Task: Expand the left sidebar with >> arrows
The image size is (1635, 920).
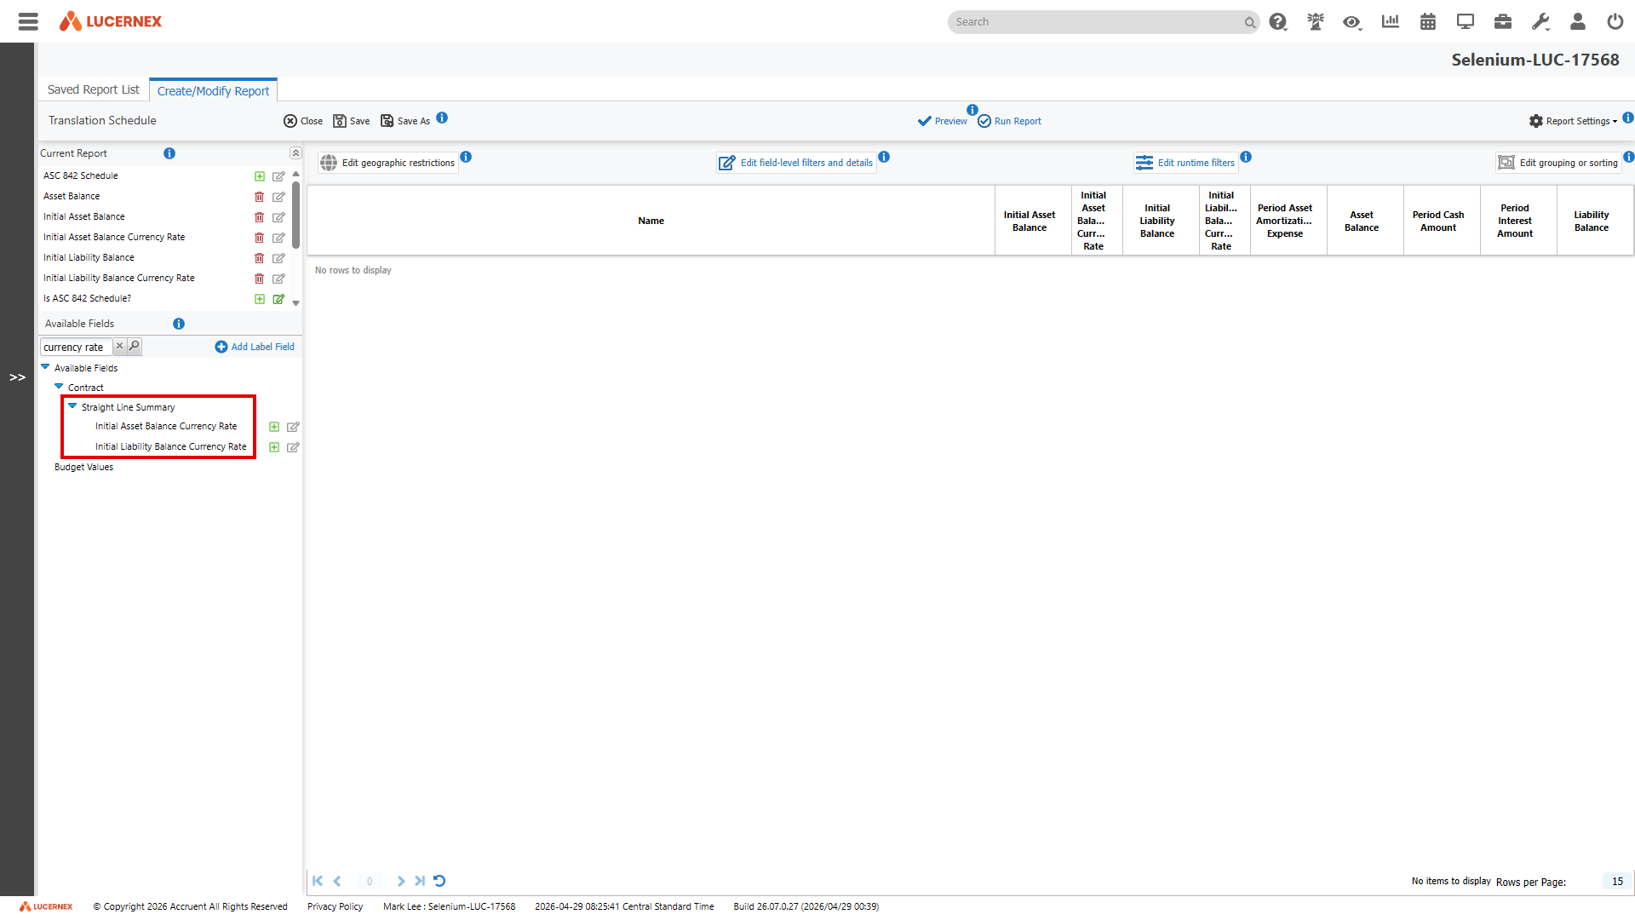Action: [x=17, y=377]
